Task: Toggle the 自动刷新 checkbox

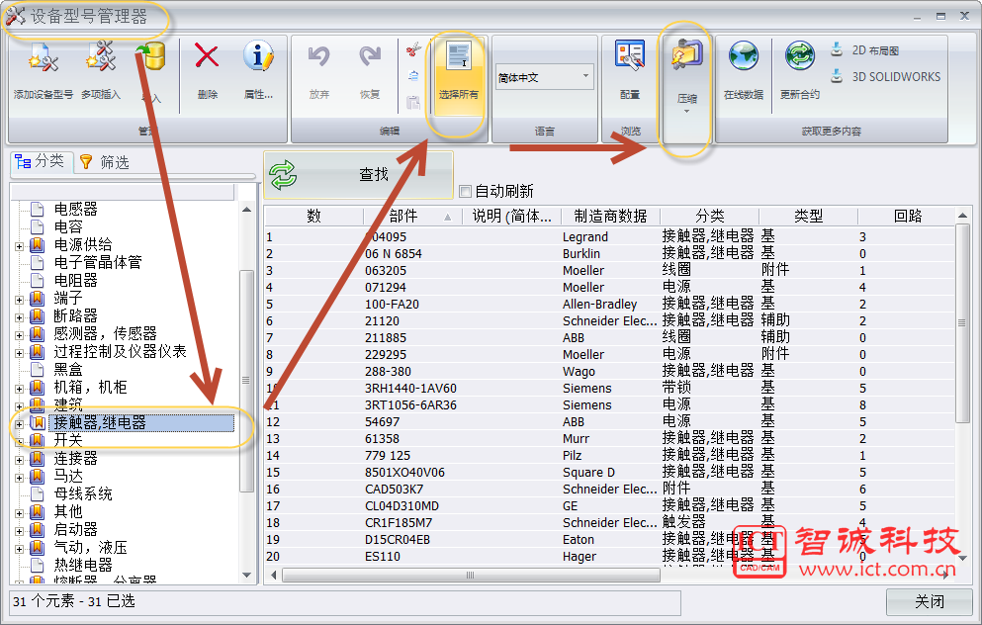Action: click(x=465, y=191)
